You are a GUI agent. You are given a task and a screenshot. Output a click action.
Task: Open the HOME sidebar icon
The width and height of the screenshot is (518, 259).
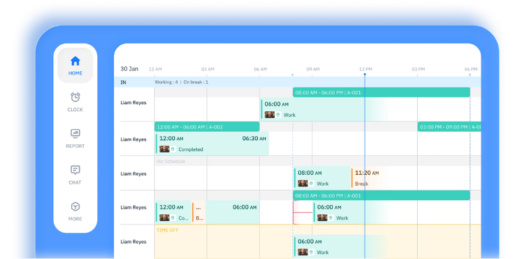(x=75, y=61)
